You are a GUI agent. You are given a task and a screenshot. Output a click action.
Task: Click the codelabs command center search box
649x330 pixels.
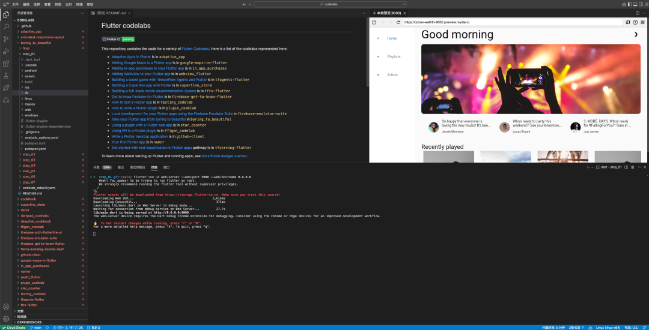331,4
